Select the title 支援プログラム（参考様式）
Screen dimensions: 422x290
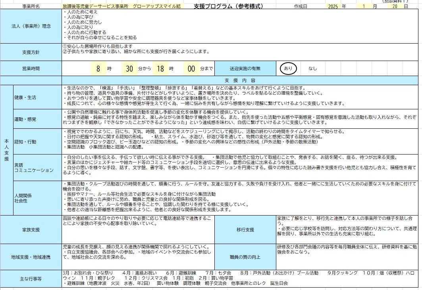point(229,6)
